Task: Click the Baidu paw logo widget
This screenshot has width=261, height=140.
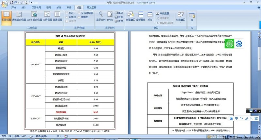Action: [239, 44]
